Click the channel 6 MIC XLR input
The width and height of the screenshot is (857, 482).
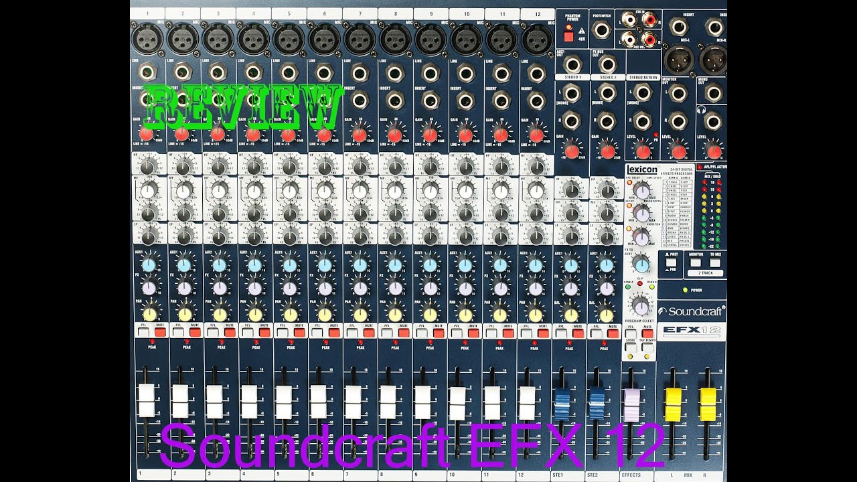click(325, 39)
